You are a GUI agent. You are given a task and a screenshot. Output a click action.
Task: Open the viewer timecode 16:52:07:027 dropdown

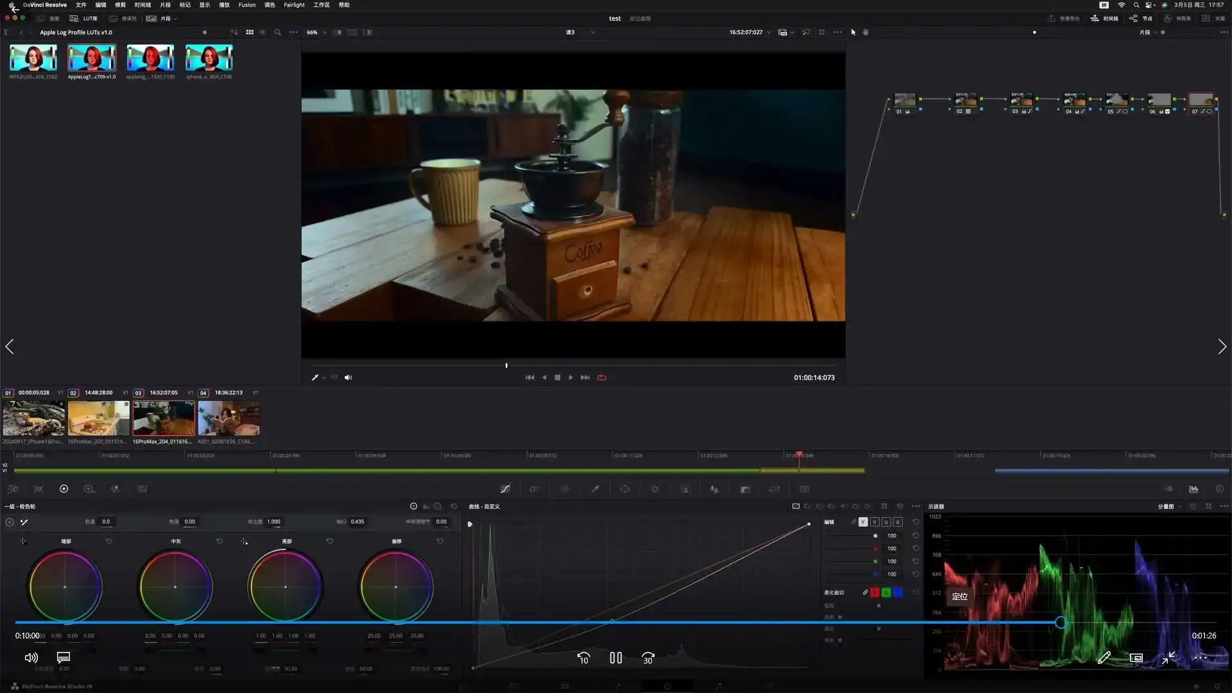[x=749, y=32]
